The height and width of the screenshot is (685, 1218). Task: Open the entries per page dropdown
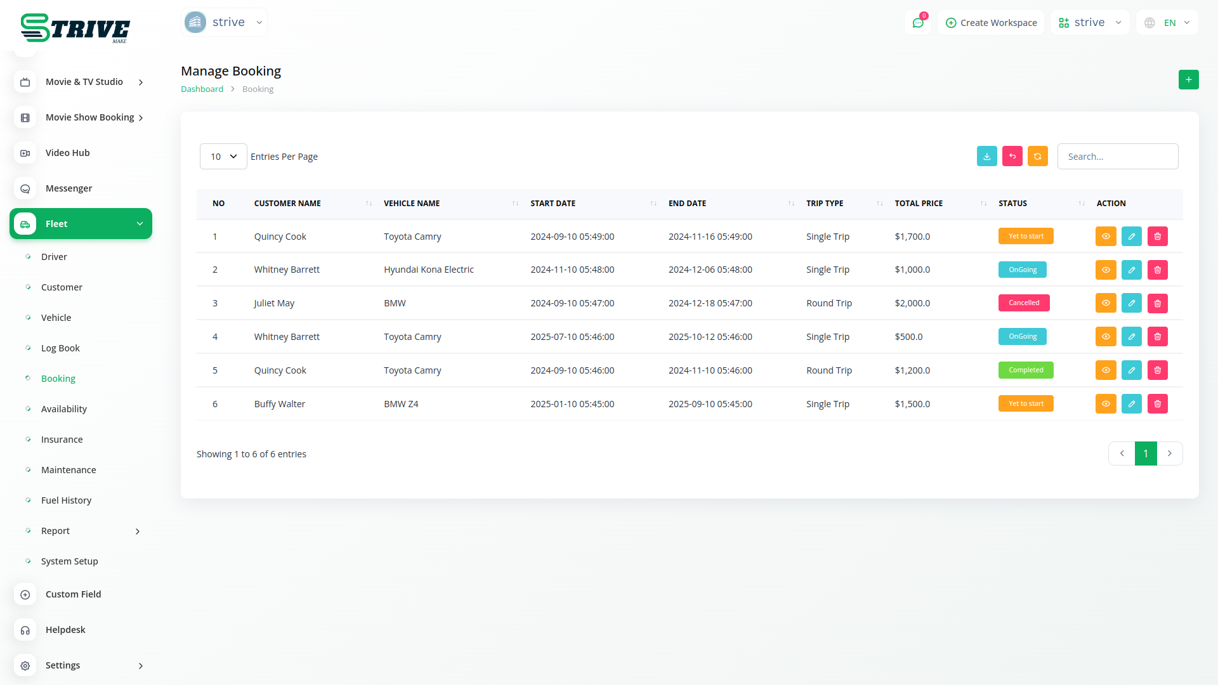coord(223,157)
